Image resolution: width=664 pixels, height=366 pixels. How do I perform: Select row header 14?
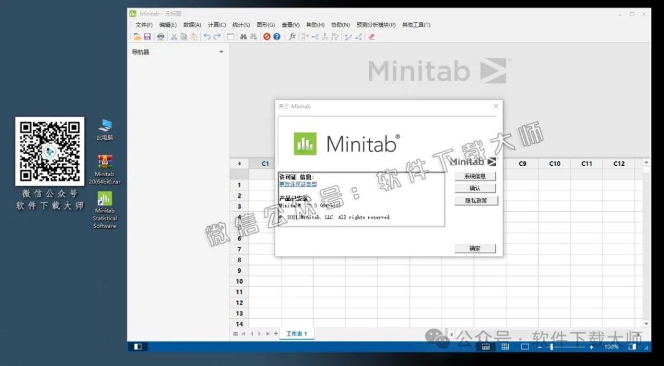click(239, 324)
